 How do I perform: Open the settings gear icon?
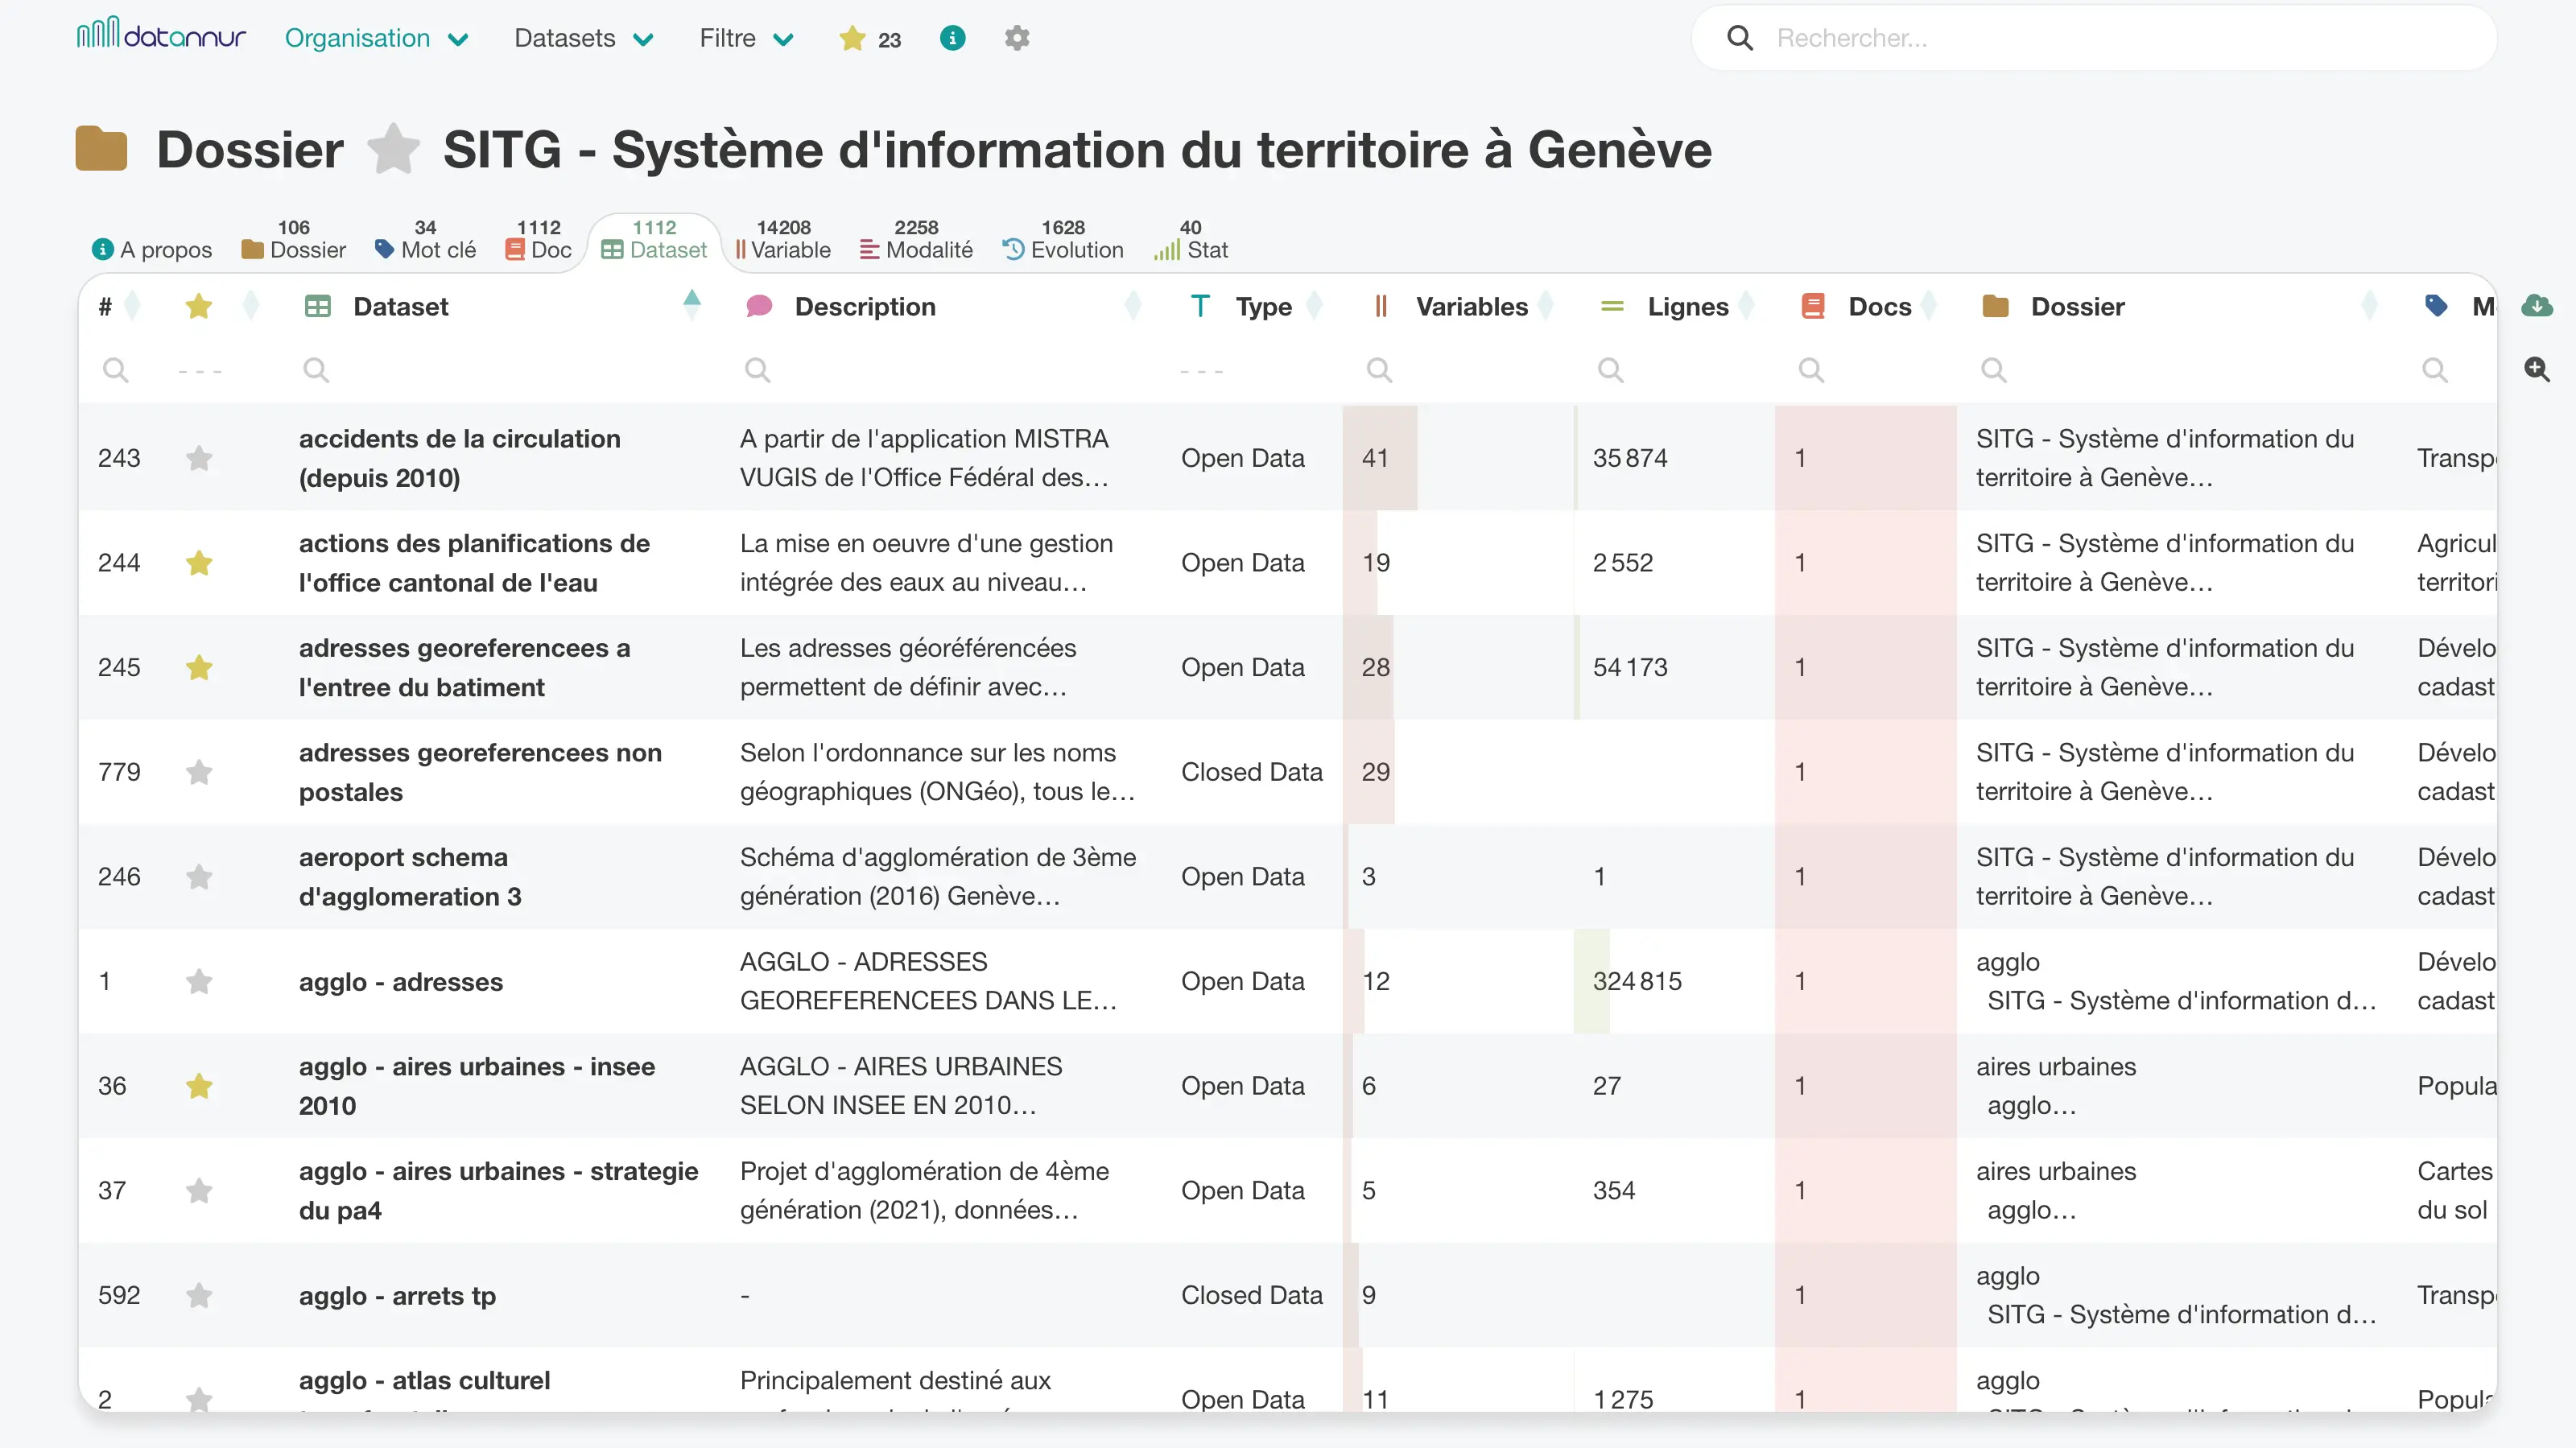point(1017,38)
